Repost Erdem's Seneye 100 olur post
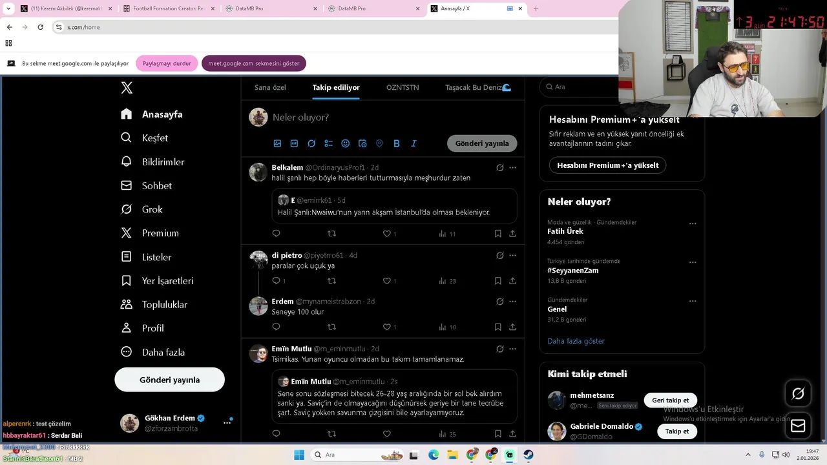Viewport: 827px width, 465px height. pyautogui.click(x=331, y=327)
